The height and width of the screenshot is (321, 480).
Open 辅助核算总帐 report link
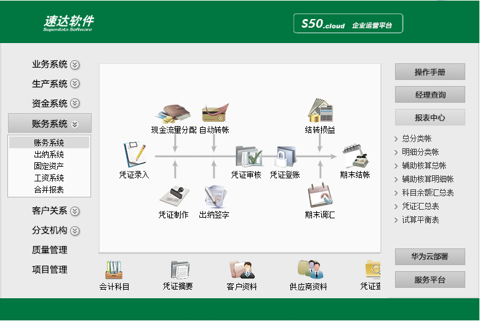click(x=424, y=165)
